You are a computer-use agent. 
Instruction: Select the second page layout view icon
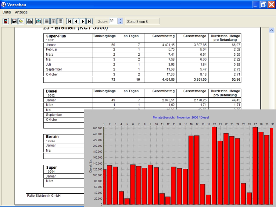pyautogui.click(x=53, y=21)
